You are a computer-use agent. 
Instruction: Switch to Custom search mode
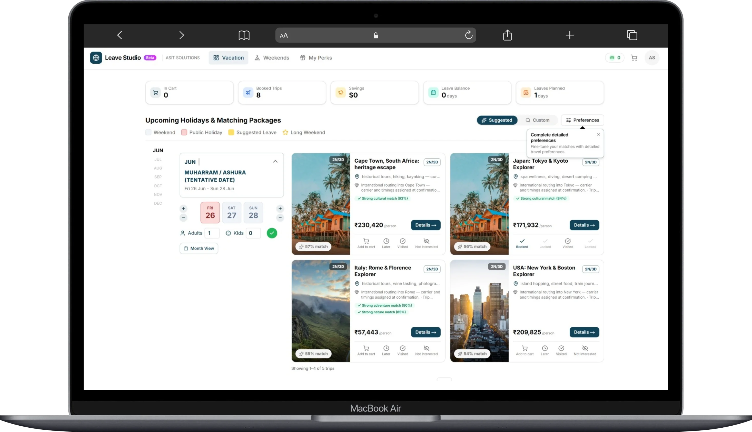537,120
